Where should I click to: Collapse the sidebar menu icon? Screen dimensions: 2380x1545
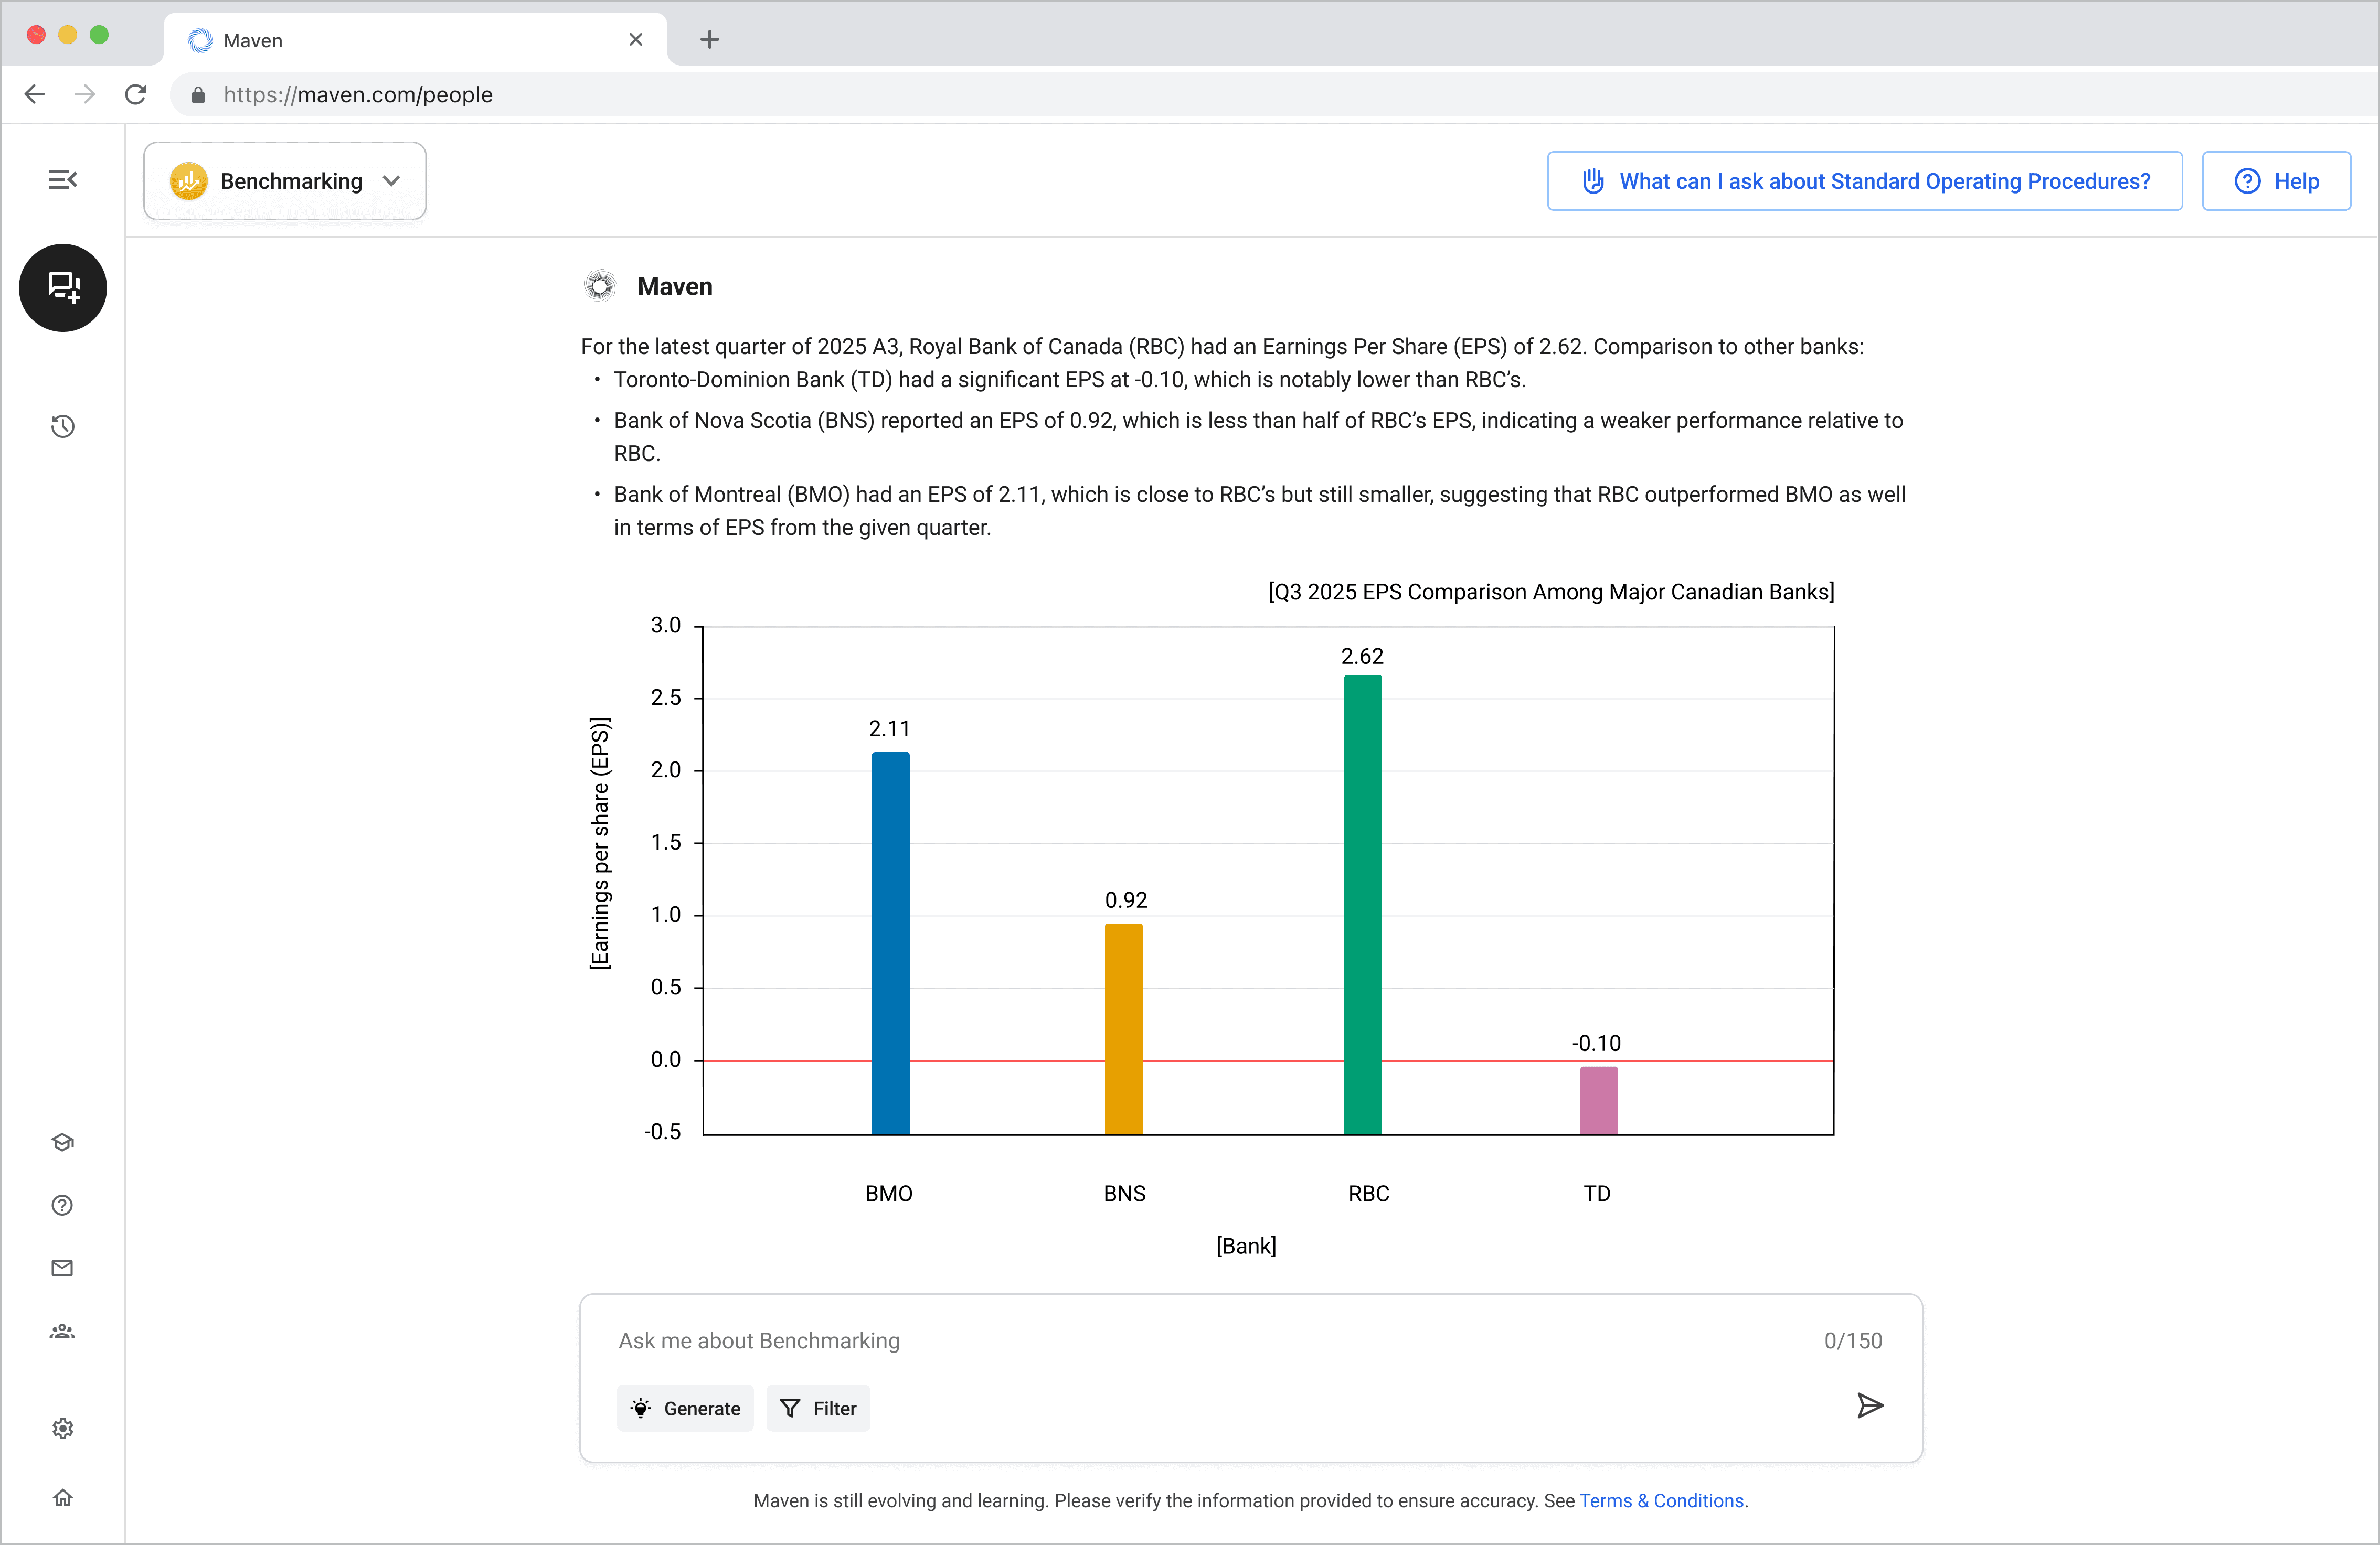pos(62,180)
